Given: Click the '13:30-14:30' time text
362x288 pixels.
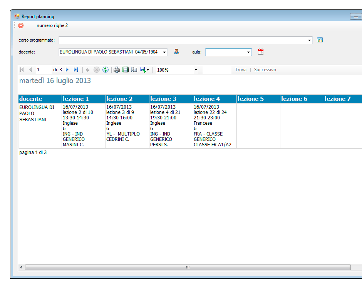Looking at the screenshot, I should (76, 118).
